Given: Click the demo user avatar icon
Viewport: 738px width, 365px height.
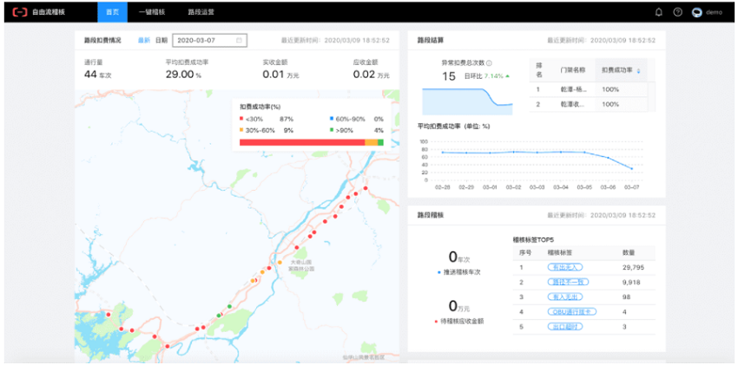Looking at the screenshot, I should coord(696,12).
